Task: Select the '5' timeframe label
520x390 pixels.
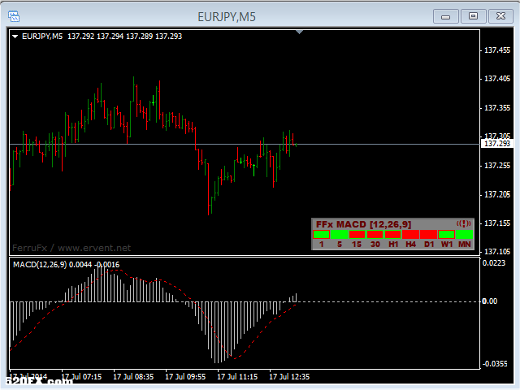Action: [x=340, y=245]
